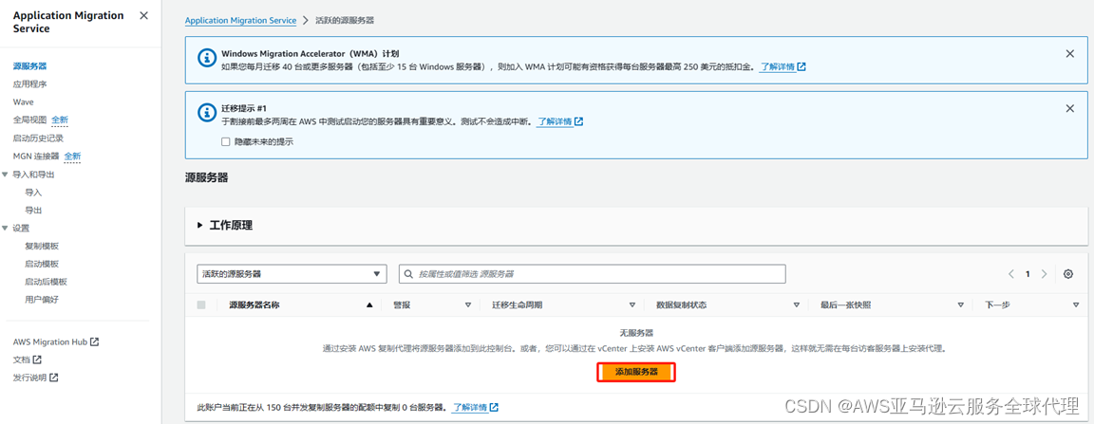Open the 活跃的源服务器 dropdown

pos(292,274)
